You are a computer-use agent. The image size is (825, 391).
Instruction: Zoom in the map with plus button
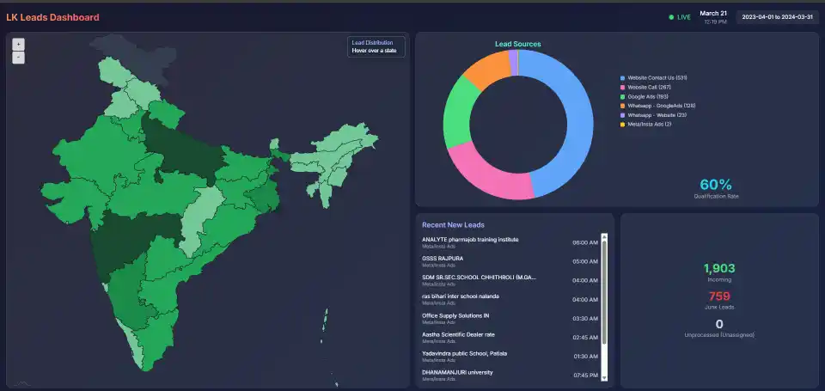pyautogui.click(x=18, y=45)
